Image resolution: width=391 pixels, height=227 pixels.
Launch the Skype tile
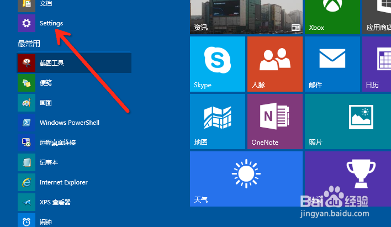pyautogui.click(x=218, y=64)
